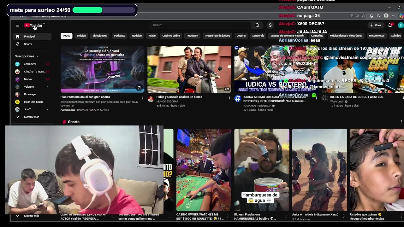This screenshot has height=227, width=404.
Task: Open options for Anita em aldeia short
Action: [x=344, y=216]
